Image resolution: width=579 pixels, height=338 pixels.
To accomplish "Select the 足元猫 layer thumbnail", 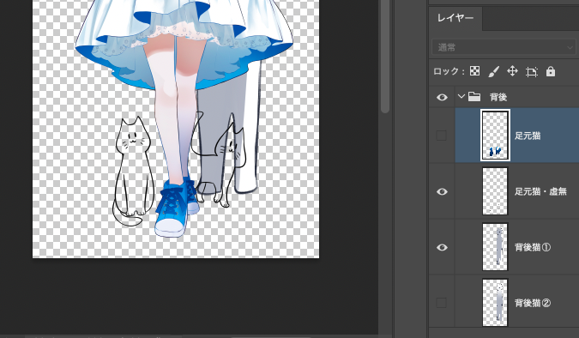I will tap(495, 136).
